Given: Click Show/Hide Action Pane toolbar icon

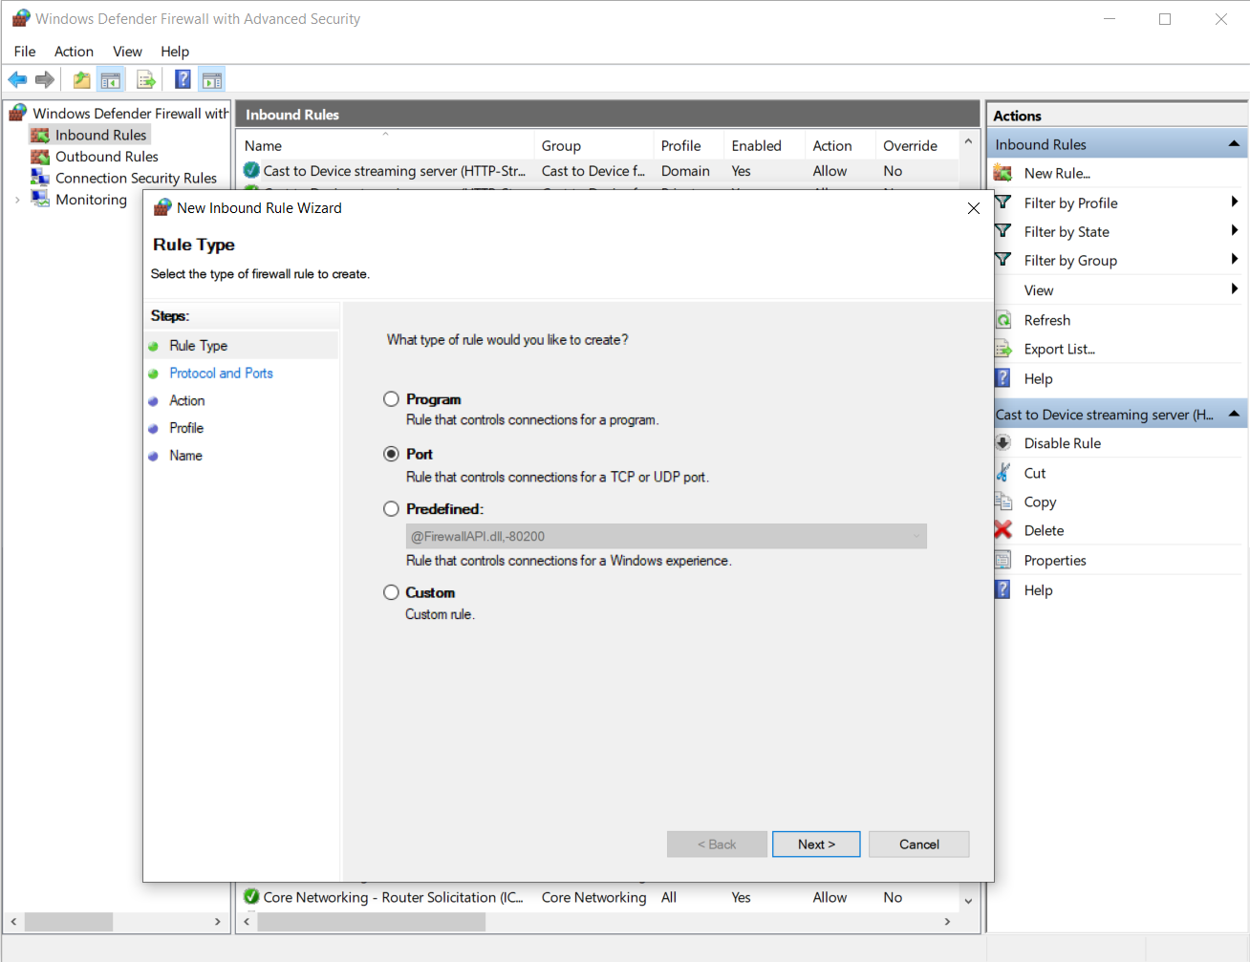Looking at the screenshot, I should tap(212, 80).
